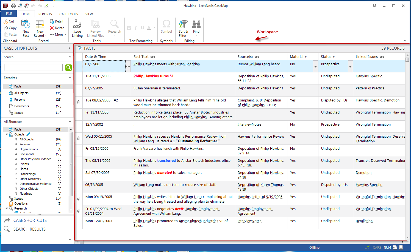411x252 pixels.
Task: Open the Detail record view
Action: 56,21
